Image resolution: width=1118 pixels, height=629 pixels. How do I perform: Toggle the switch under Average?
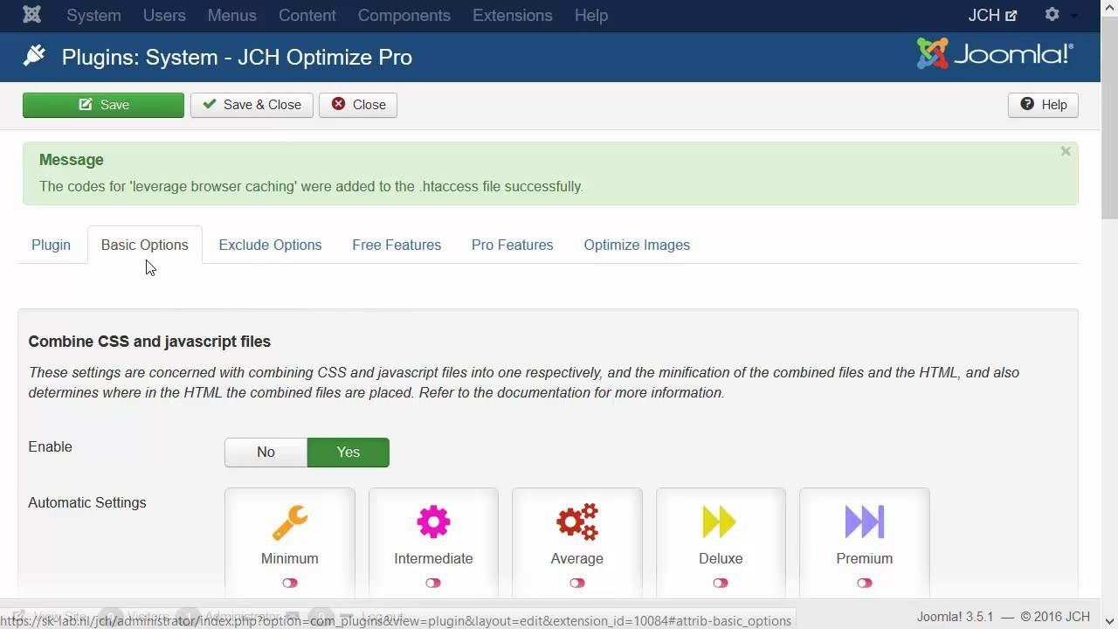click(577, 583)
